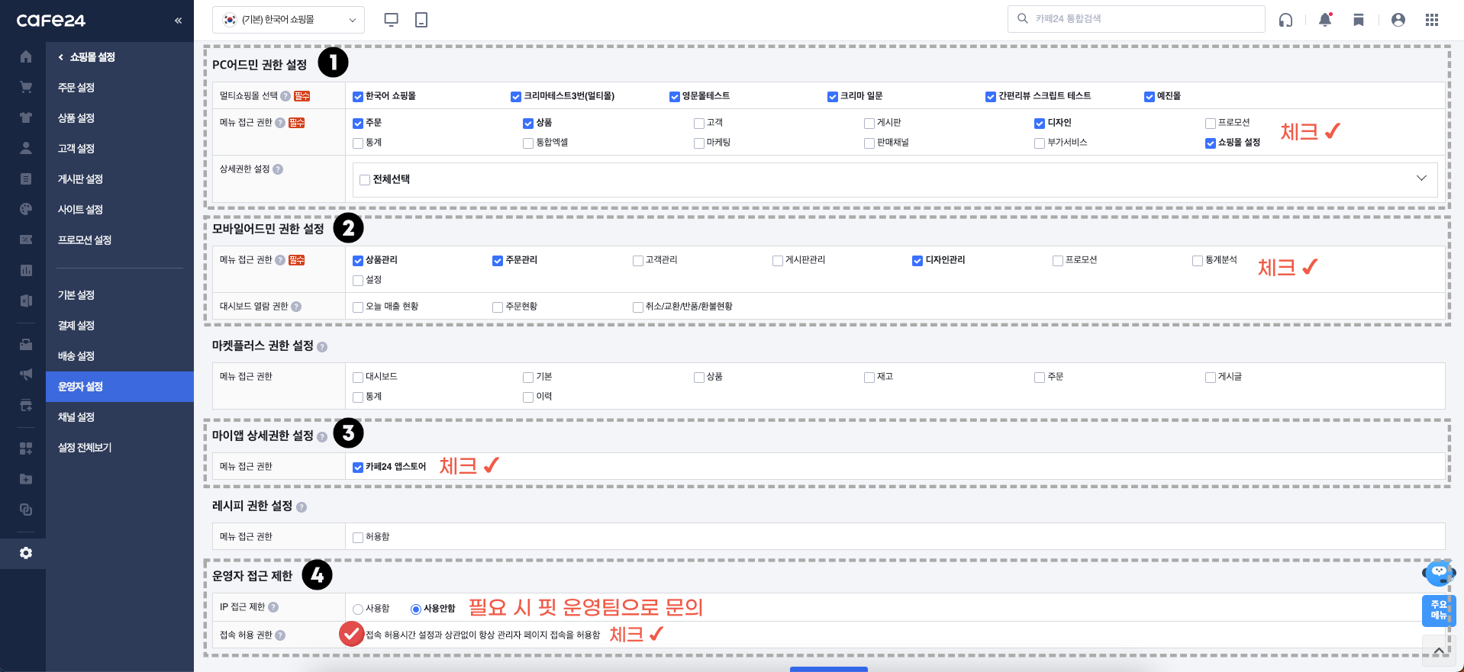Screen dimensions: 1464x672
Task: Select the 사용안함 radio button
Action: click(x=416, y=609)
